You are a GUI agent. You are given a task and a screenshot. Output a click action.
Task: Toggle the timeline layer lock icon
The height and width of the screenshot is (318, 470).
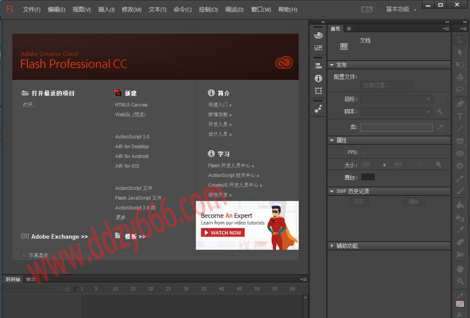(67, 289)
